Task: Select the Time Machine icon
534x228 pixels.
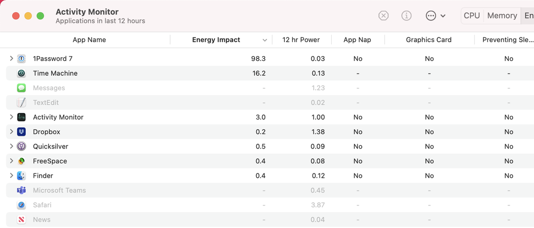Action: (x=21, y=73)
